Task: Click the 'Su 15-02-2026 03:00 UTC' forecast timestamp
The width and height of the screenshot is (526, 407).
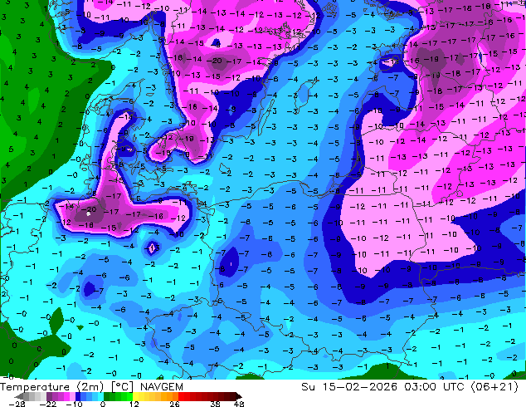Action: (382, 387)
